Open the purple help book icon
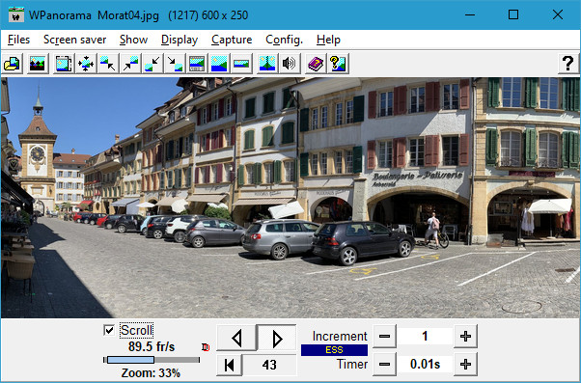Screen dimensions: 581x383 pos(316,64)
